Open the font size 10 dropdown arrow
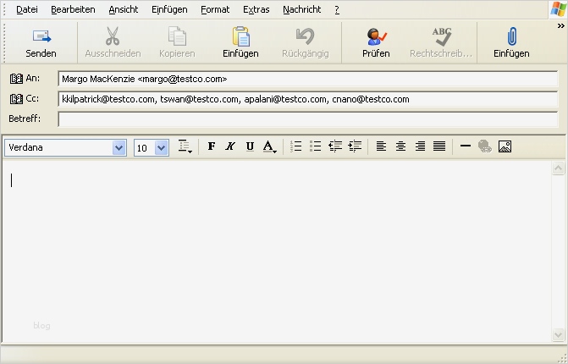The width and height of the screenshot is (568, 364). pos(162,148)
